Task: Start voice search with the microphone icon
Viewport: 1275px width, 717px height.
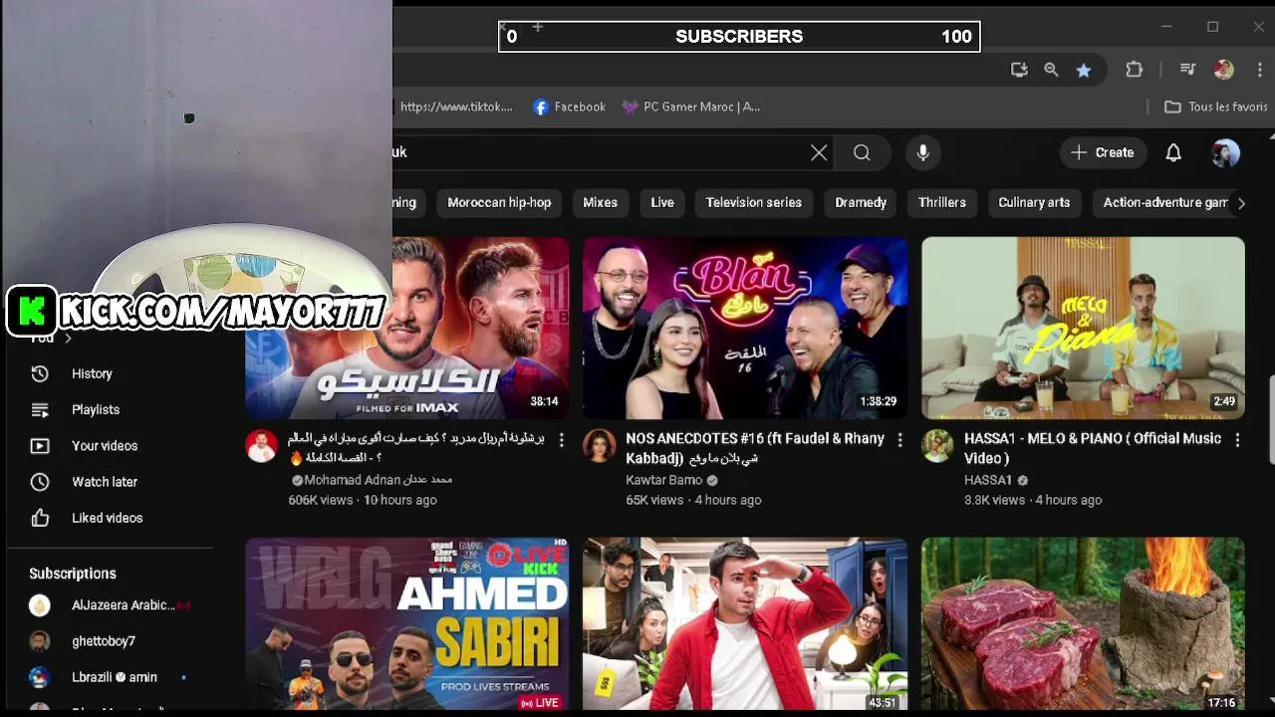Action: 923,152
